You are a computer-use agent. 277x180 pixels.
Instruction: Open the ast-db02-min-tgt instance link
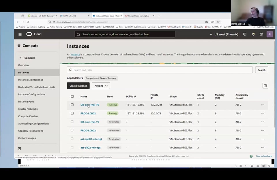90,147
